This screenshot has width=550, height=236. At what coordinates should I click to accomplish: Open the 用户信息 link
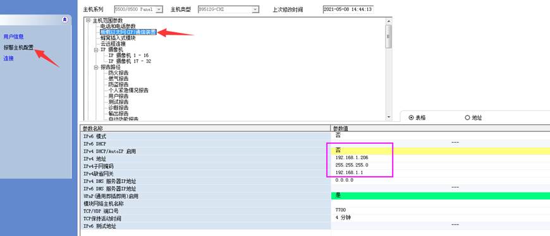(14, 37)
